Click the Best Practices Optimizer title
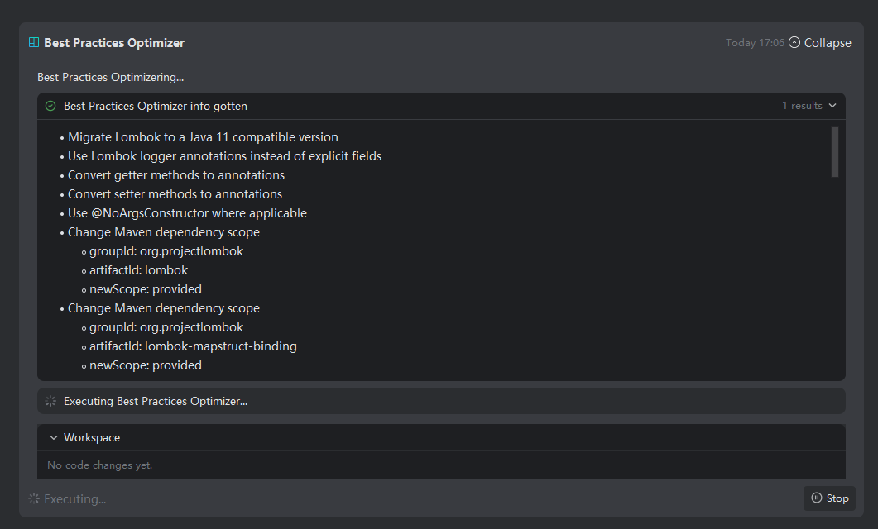 pyautogui.click(x=114, y=43)
